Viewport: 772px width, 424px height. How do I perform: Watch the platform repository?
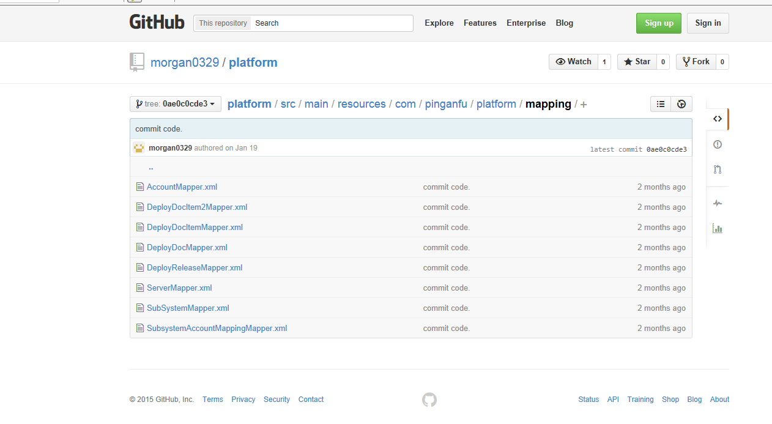click(x=573, y=62)
